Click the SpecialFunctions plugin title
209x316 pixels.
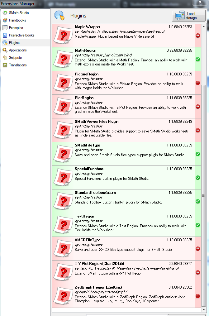point(89,169)
